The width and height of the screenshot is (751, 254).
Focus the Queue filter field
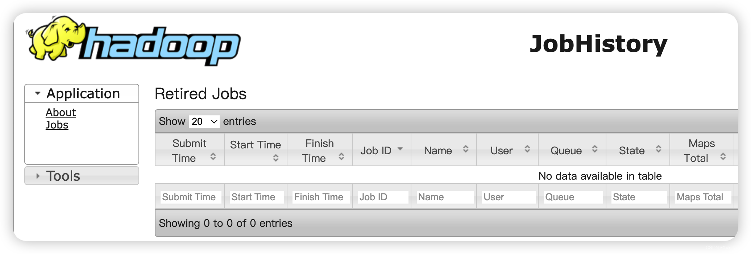pos(573,197)
